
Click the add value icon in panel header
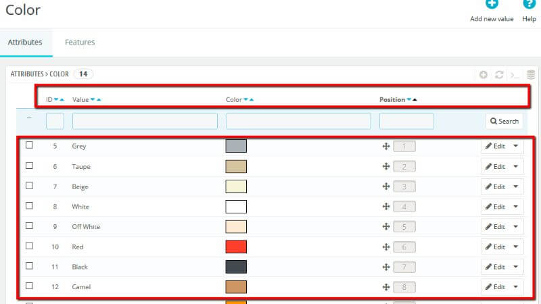coord(484,74)
